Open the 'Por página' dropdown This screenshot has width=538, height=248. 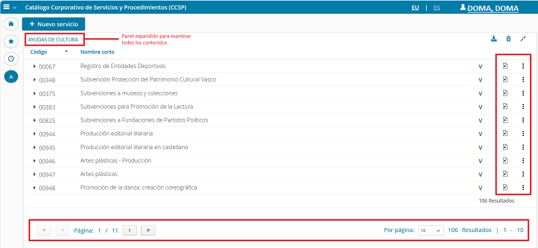431,230
